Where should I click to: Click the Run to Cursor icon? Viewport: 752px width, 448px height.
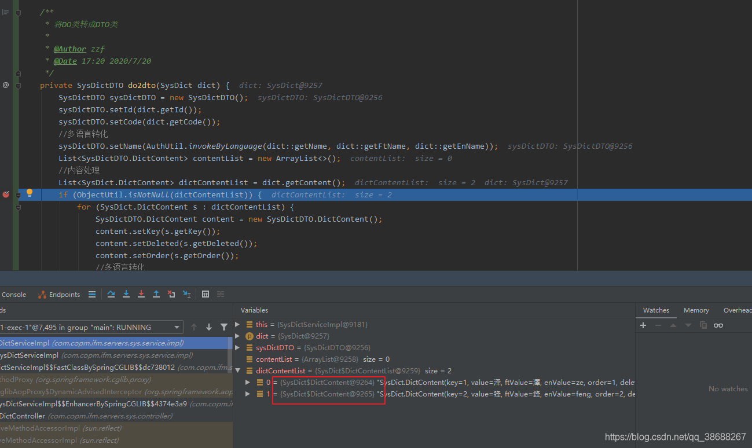pyautogui.click(x=186, y=294)
